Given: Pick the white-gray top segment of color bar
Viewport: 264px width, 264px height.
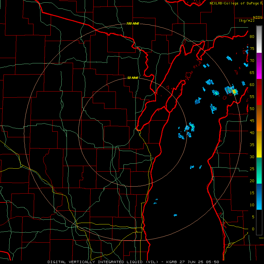Looking at the screenshot, I should click(259, 39).
